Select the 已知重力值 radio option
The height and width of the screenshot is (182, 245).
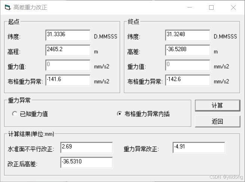30,114
